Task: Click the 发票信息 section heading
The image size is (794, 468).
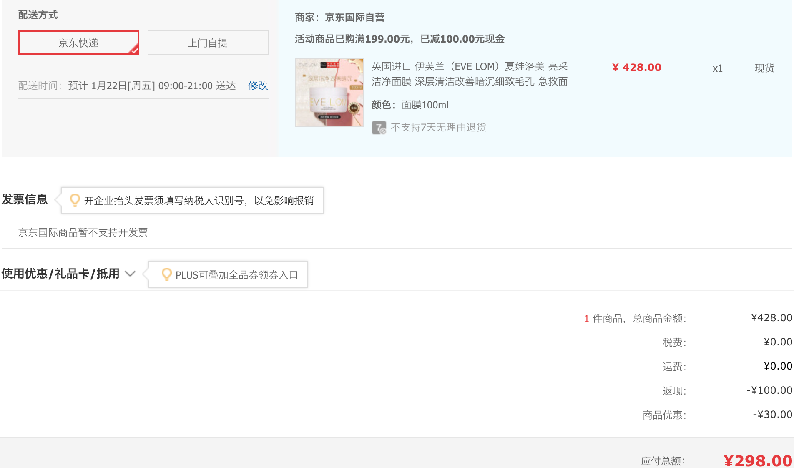Action: point(25,199)
